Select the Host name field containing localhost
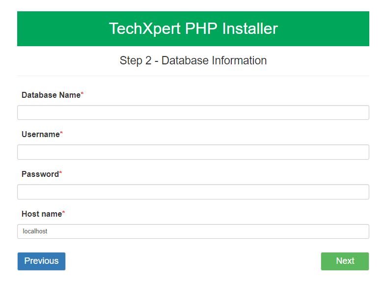 click(x=193, y=231)
